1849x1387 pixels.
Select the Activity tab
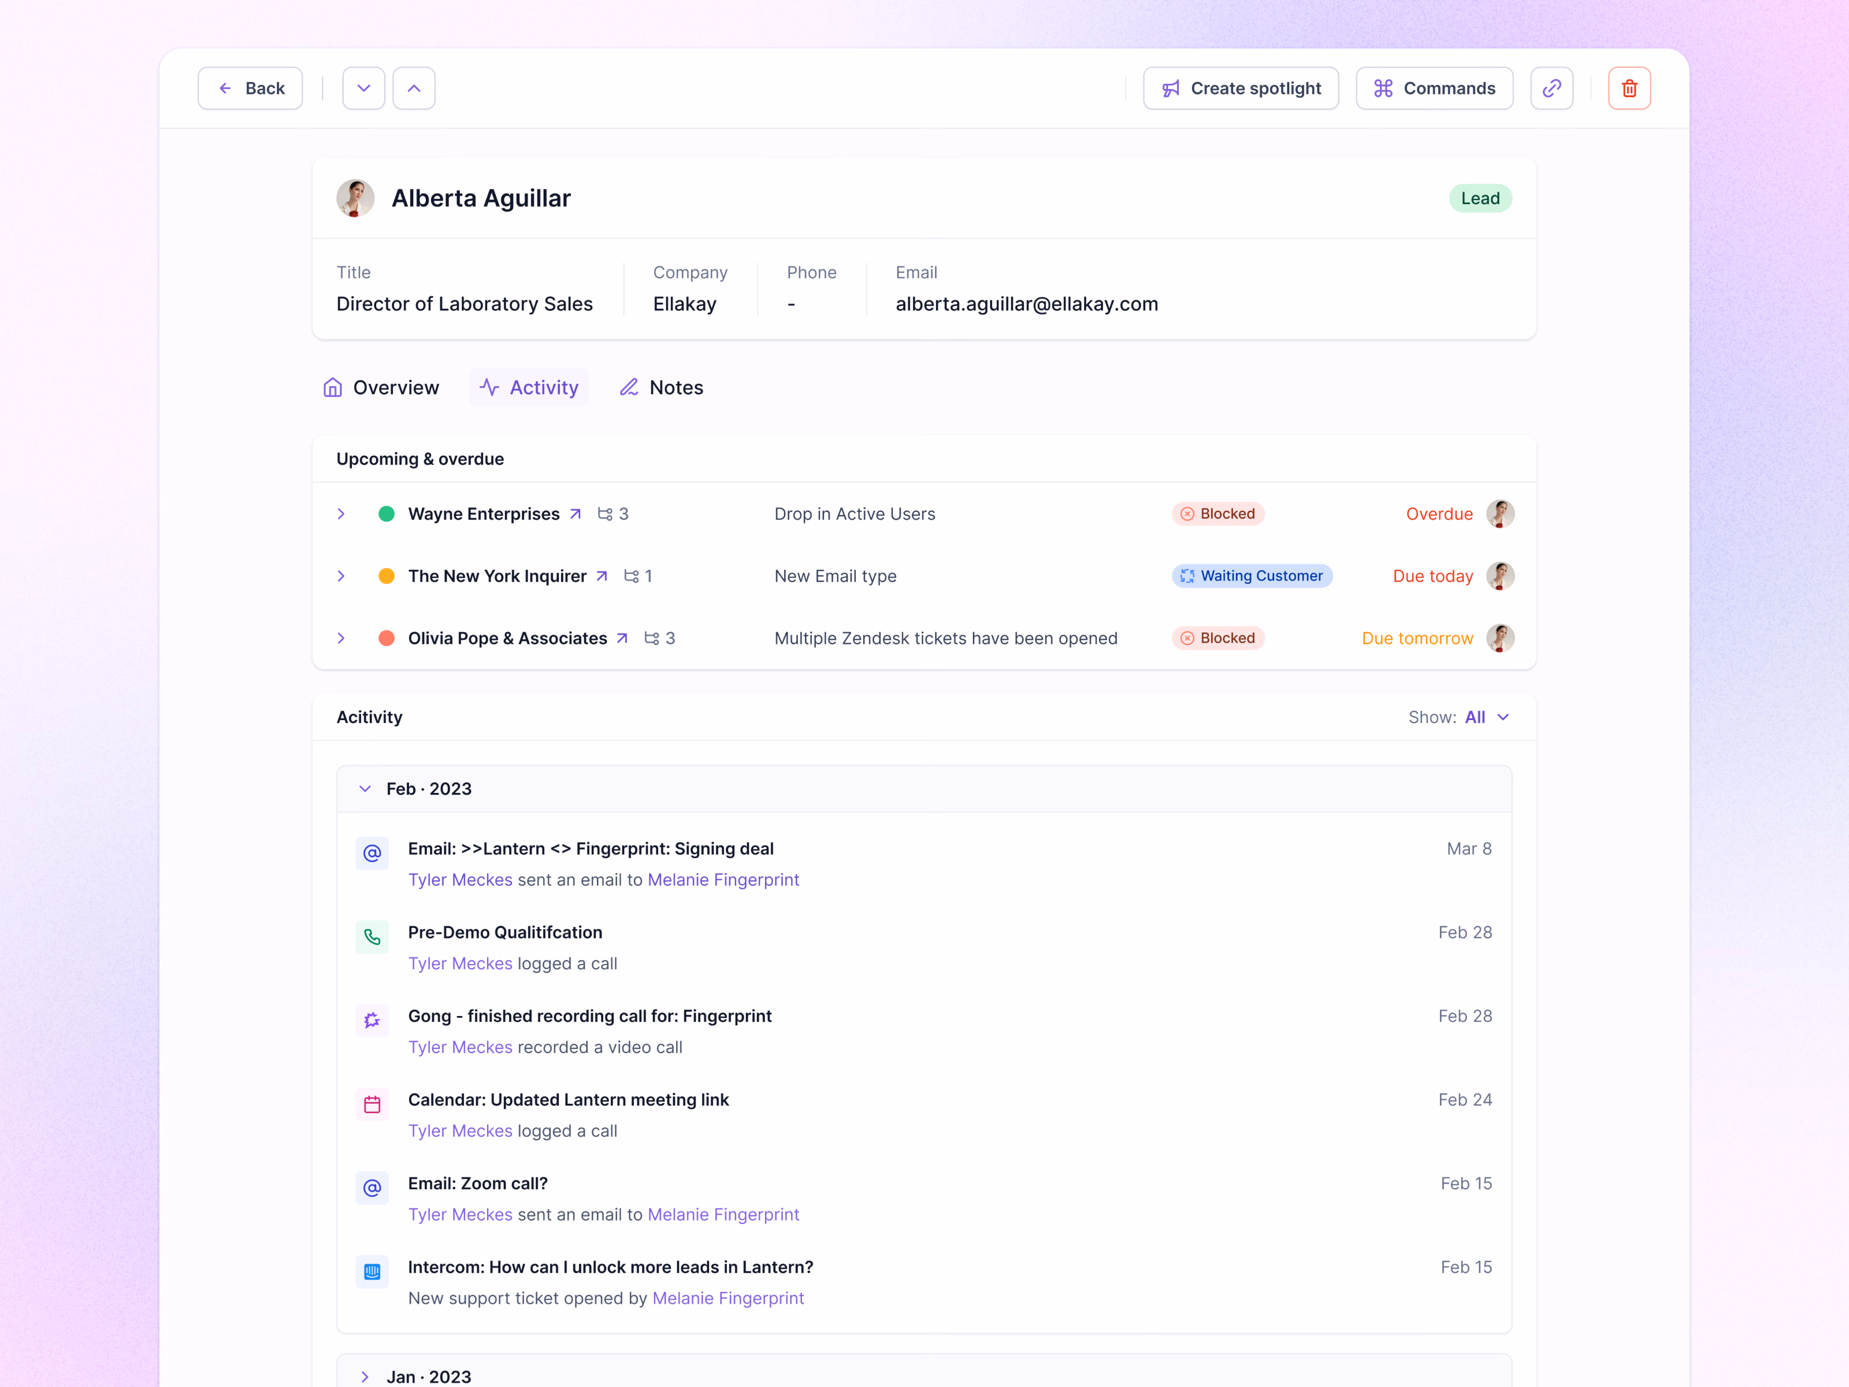(529, 388)
